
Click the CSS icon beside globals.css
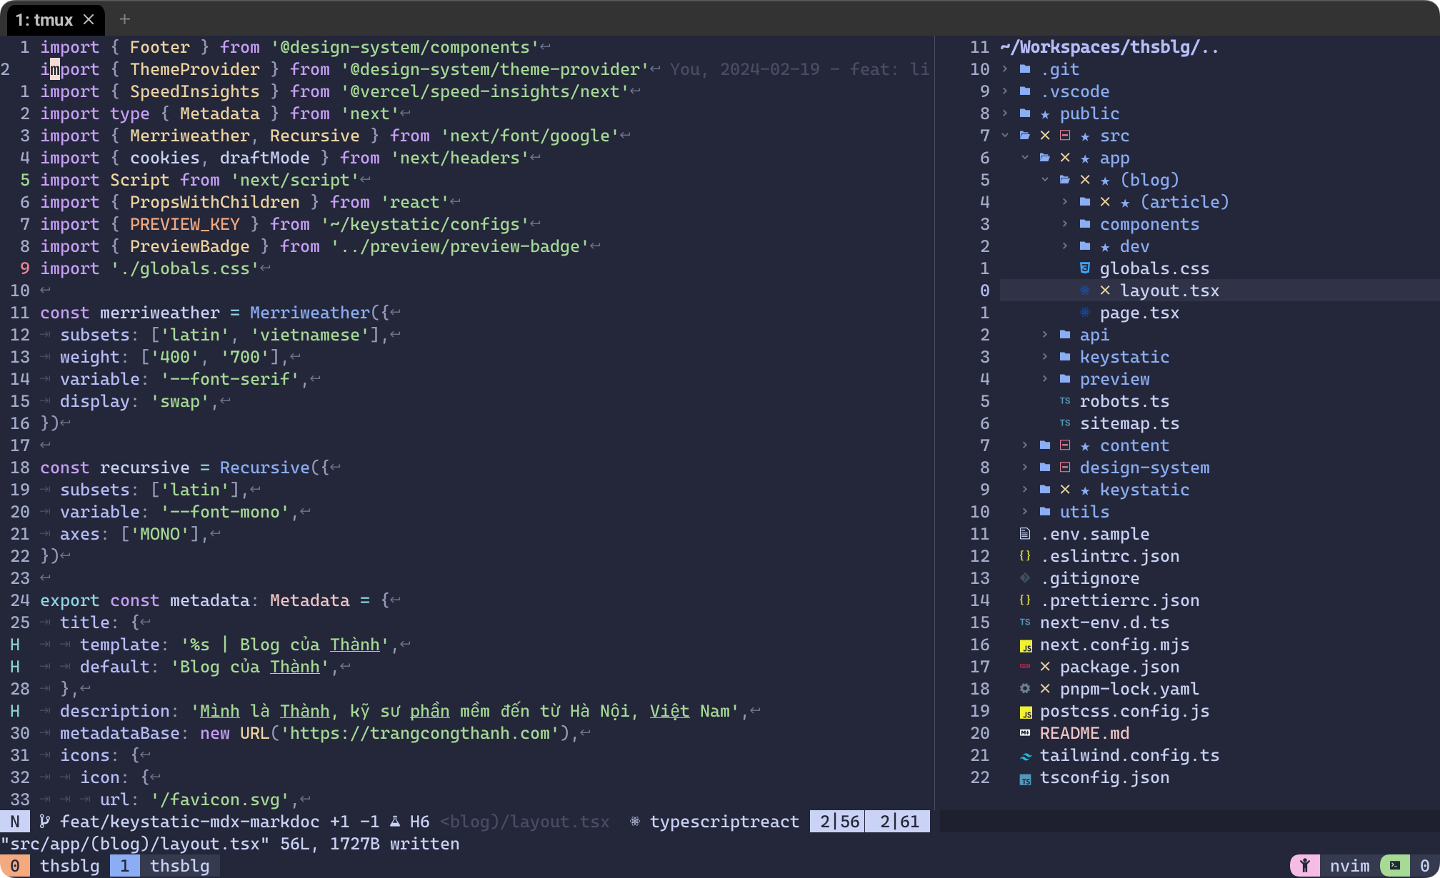pos(1084,268)
